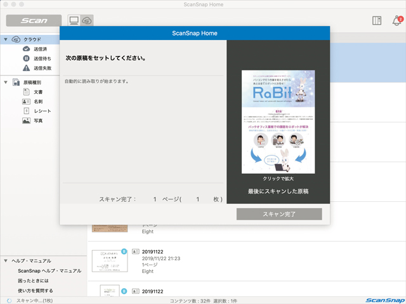Select 送信失敗 warning item
Screen dimensions: 406x304
pos(42,68)
